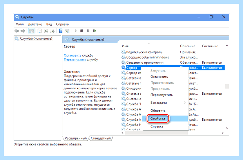
Task: Open the Файл menu
Action: click(20, 24)
